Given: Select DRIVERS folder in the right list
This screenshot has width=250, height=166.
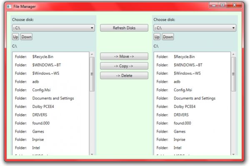Looking at the screenshot, I should (x=192, y=115).
